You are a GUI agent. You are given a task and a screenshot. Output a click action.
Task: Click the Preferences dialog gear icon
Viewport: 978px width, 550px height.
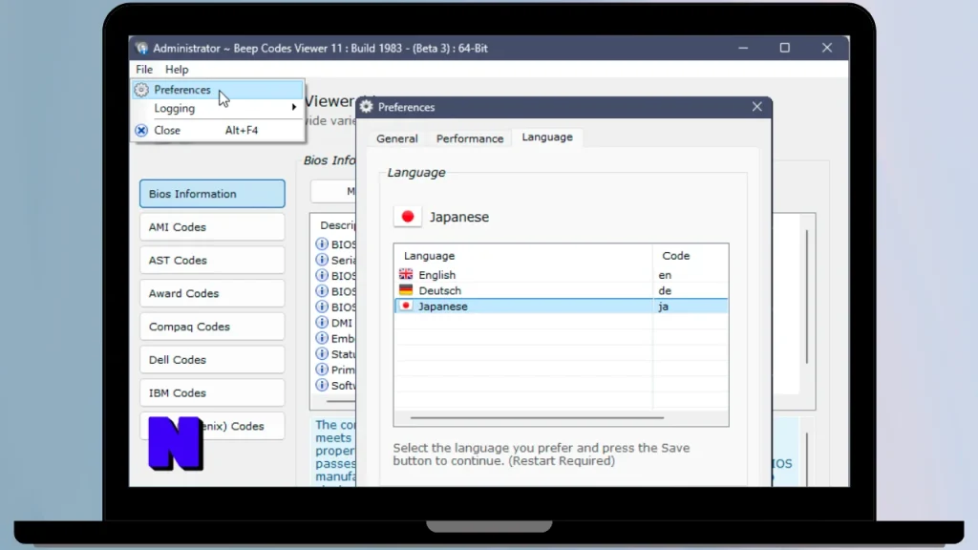pos(366,107)
